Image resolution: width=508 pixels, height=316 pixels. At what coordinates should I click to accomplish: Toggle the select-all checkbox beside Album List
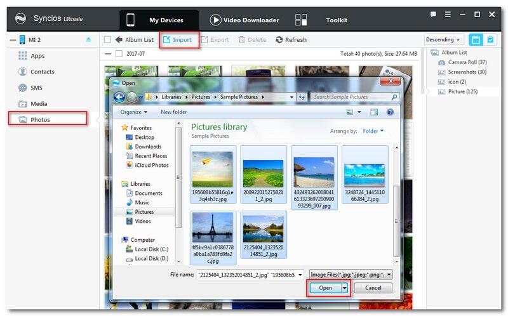[107, 39]
